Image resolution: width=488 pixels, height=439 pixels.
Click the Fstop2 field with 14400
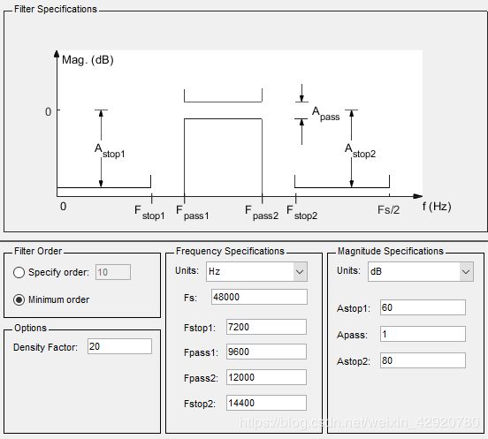(266, 403)
